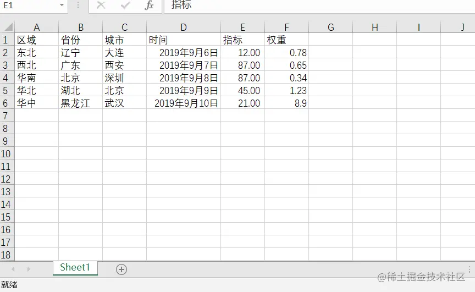Select the date cell 2019年9月10日
Screen dimensions: 475x292
click(x=184, y=103)
